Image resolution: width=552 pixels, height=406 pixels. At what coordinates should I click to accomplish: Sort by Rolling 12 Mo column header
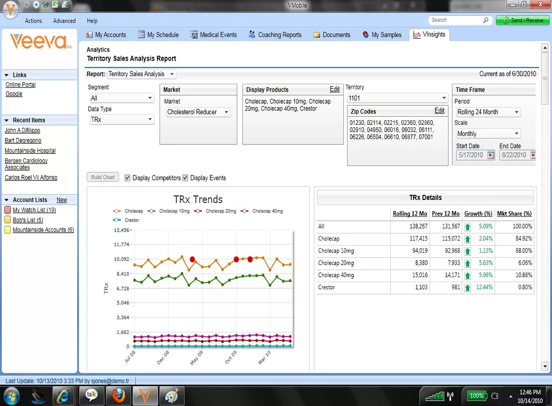click(410, 214)
